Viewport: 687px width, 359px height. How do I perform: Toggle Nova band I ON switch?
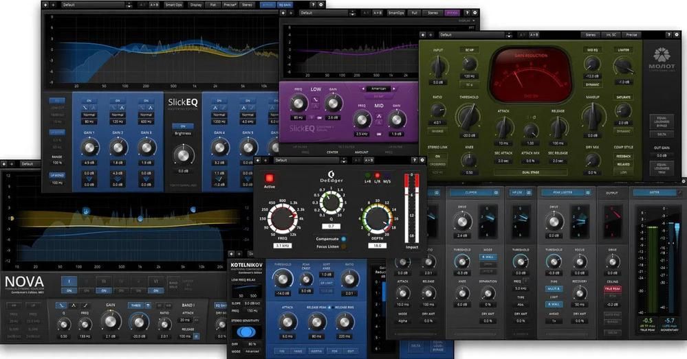(x=69, y=290)
